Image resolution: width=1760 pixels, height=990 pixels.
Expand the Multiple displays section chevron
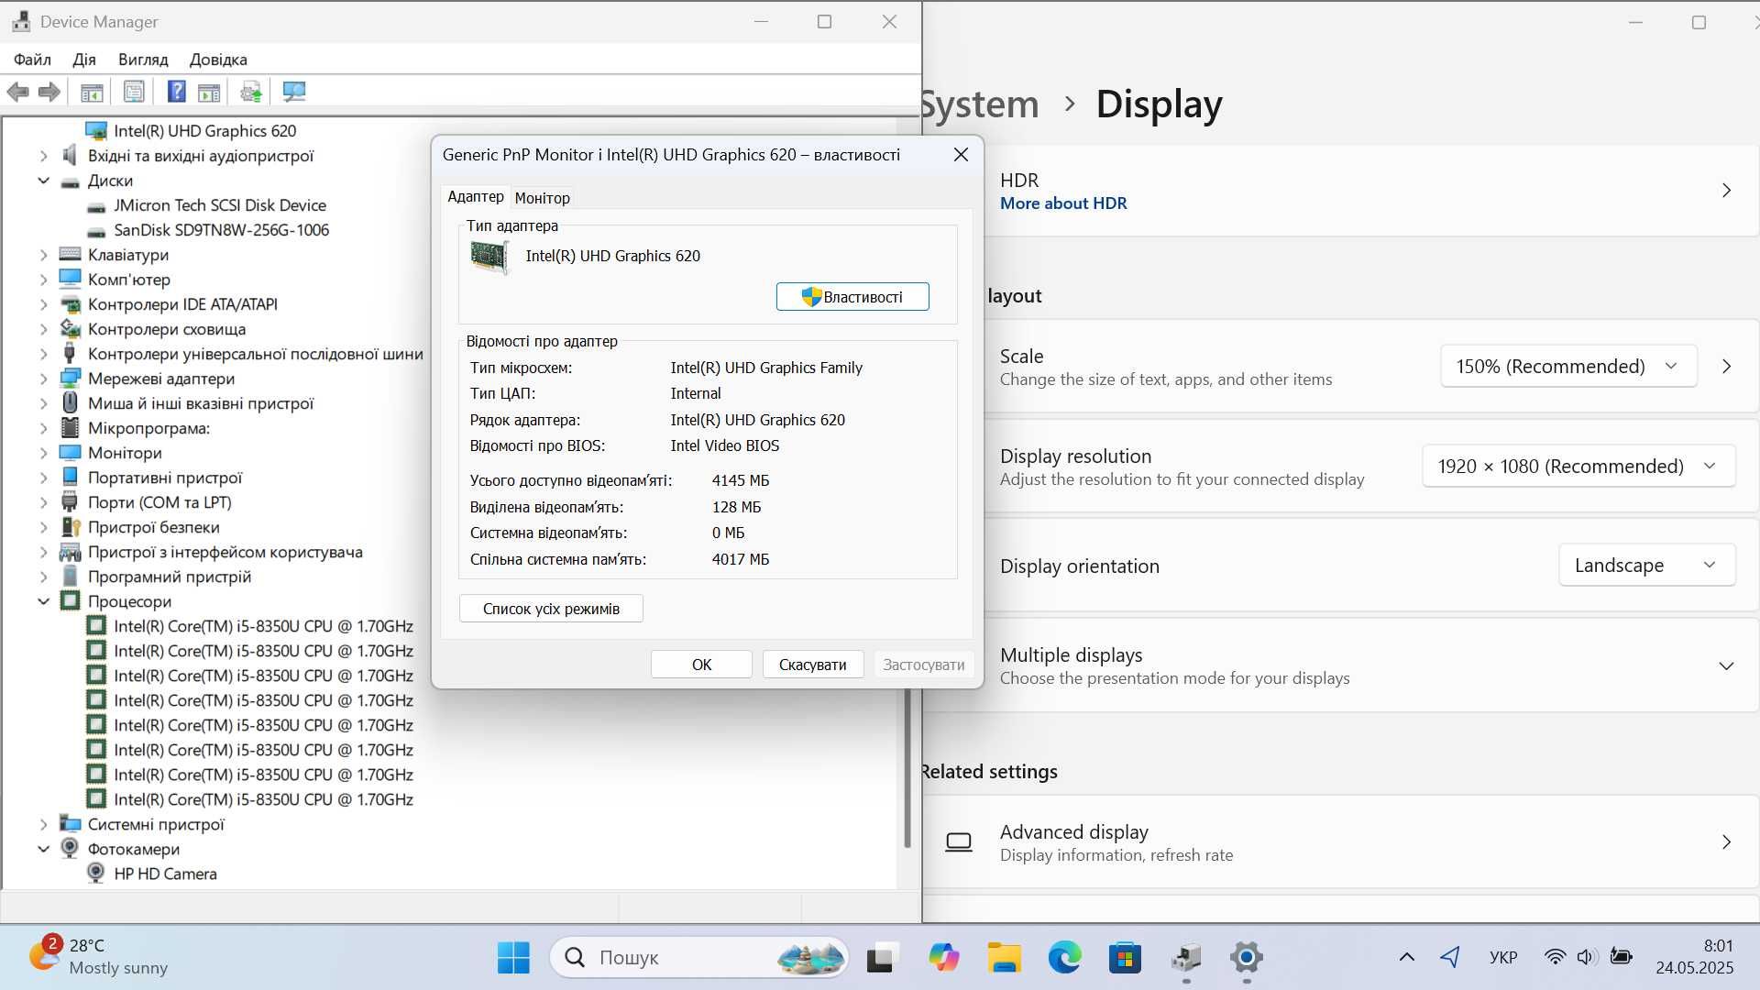click(1726, 665)
